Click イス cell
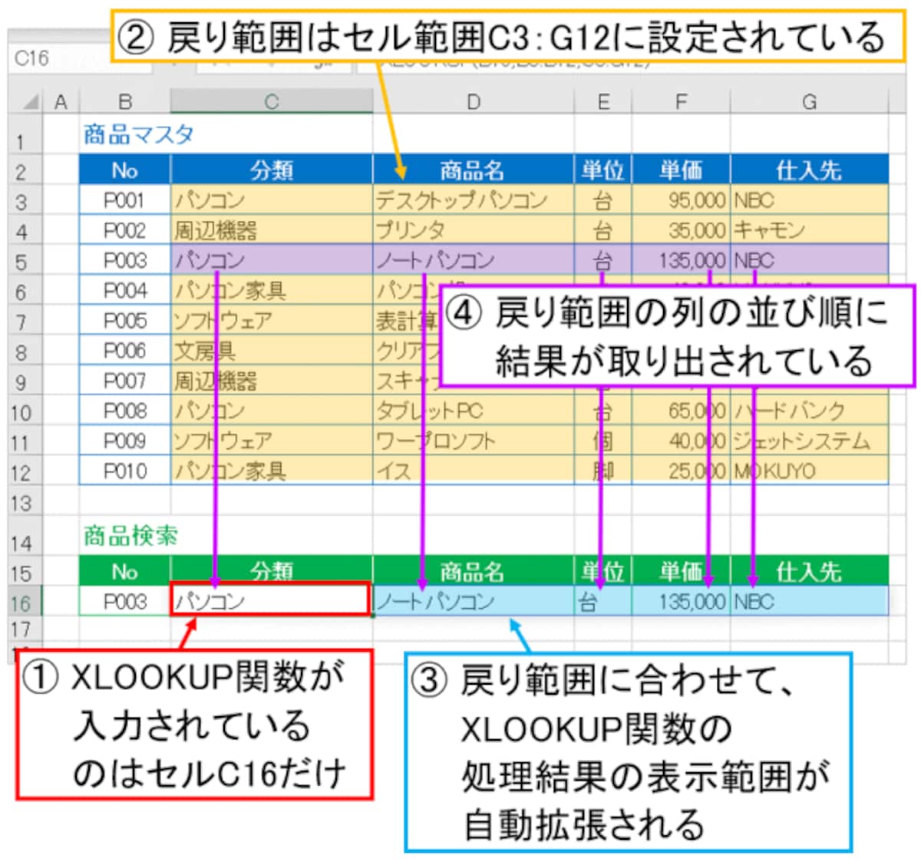This screenshot has height=862, width=921. [474, 471]
